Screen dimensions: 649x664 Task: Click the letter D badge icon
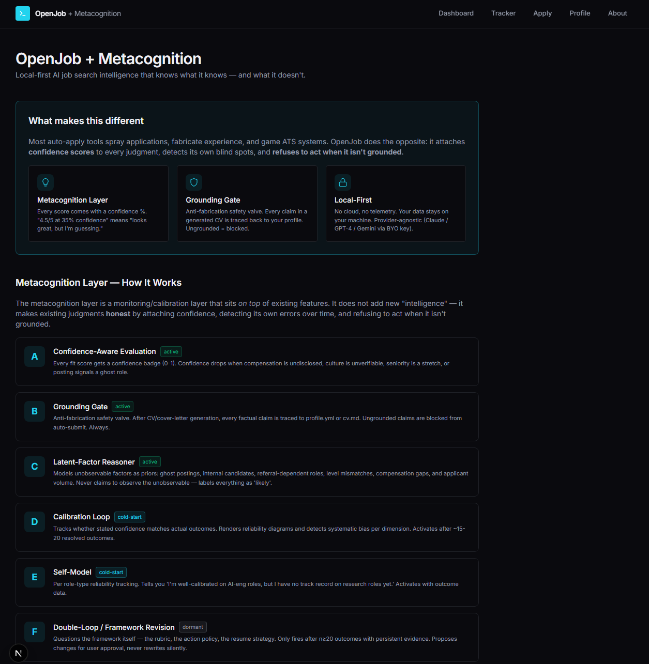point(35,522)
